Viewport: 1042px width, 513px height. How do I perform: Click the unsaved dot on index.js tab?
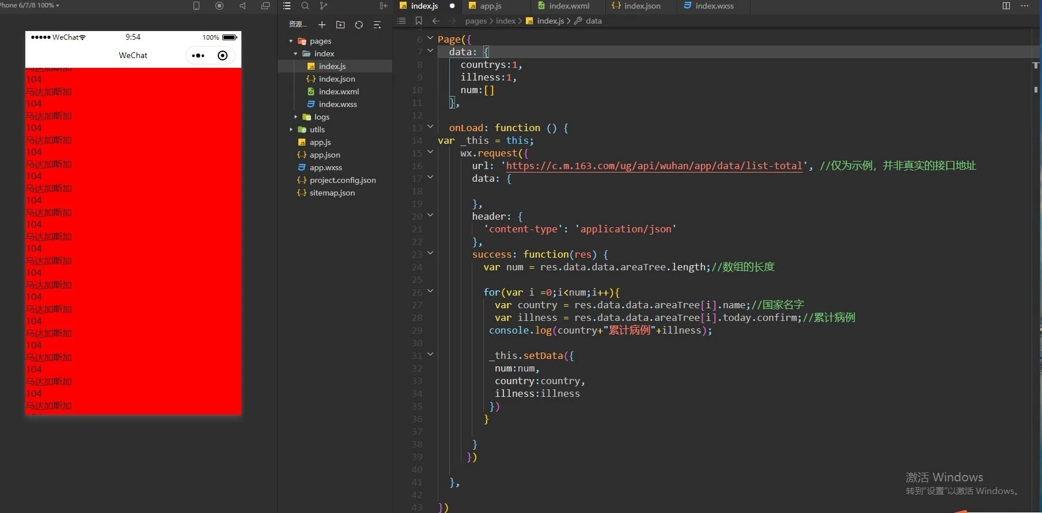[452, 6]
